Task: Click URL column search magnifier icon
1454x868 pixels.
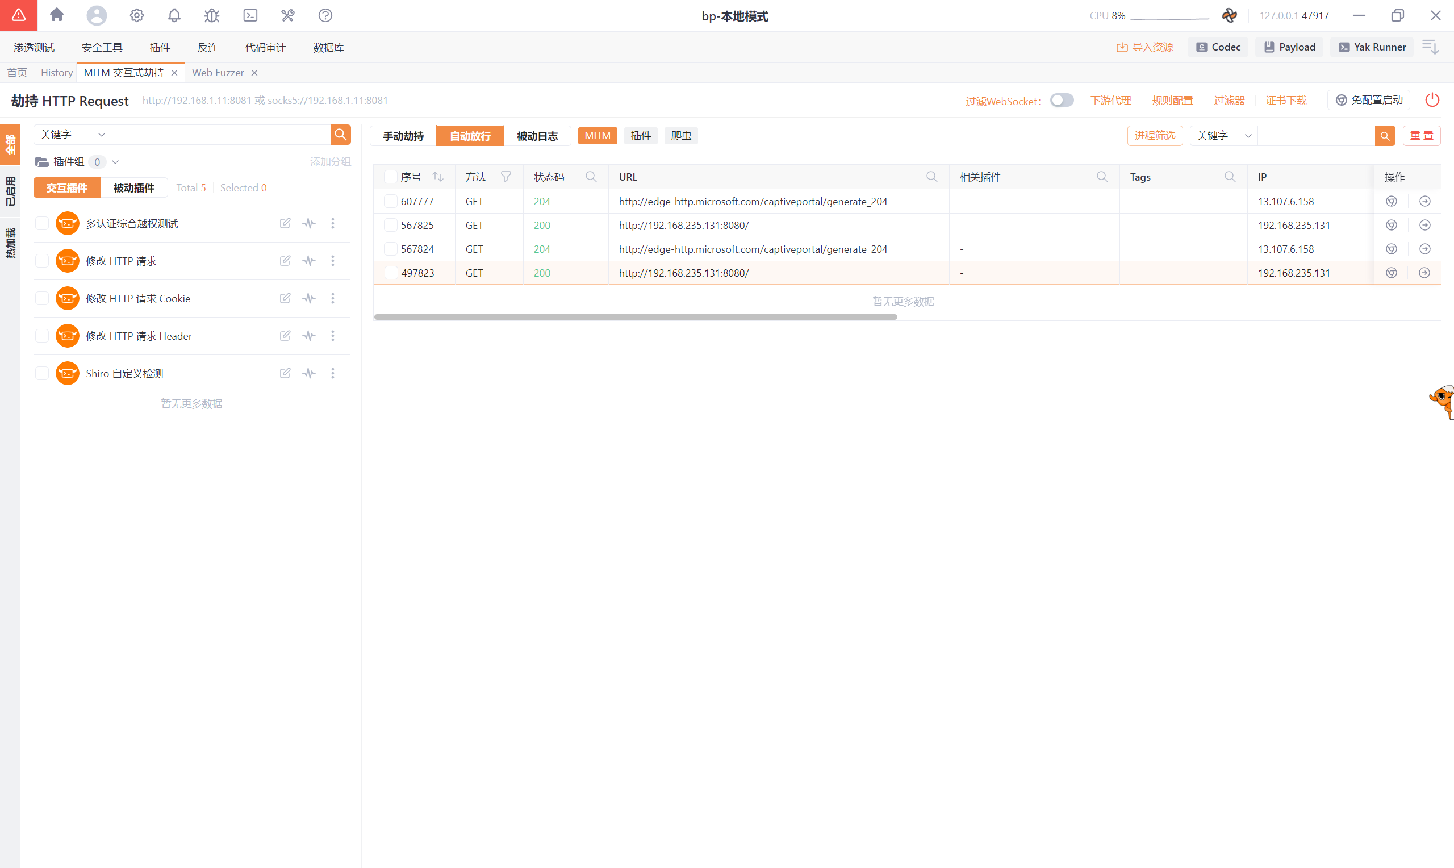Action: coord(931,177)
